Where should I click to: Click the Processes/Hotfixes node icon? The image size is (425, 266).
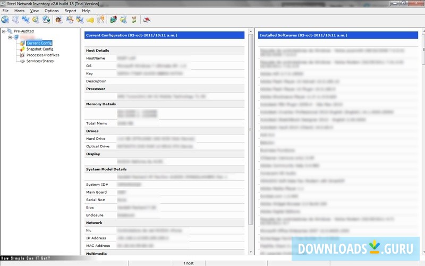(22, 55)
